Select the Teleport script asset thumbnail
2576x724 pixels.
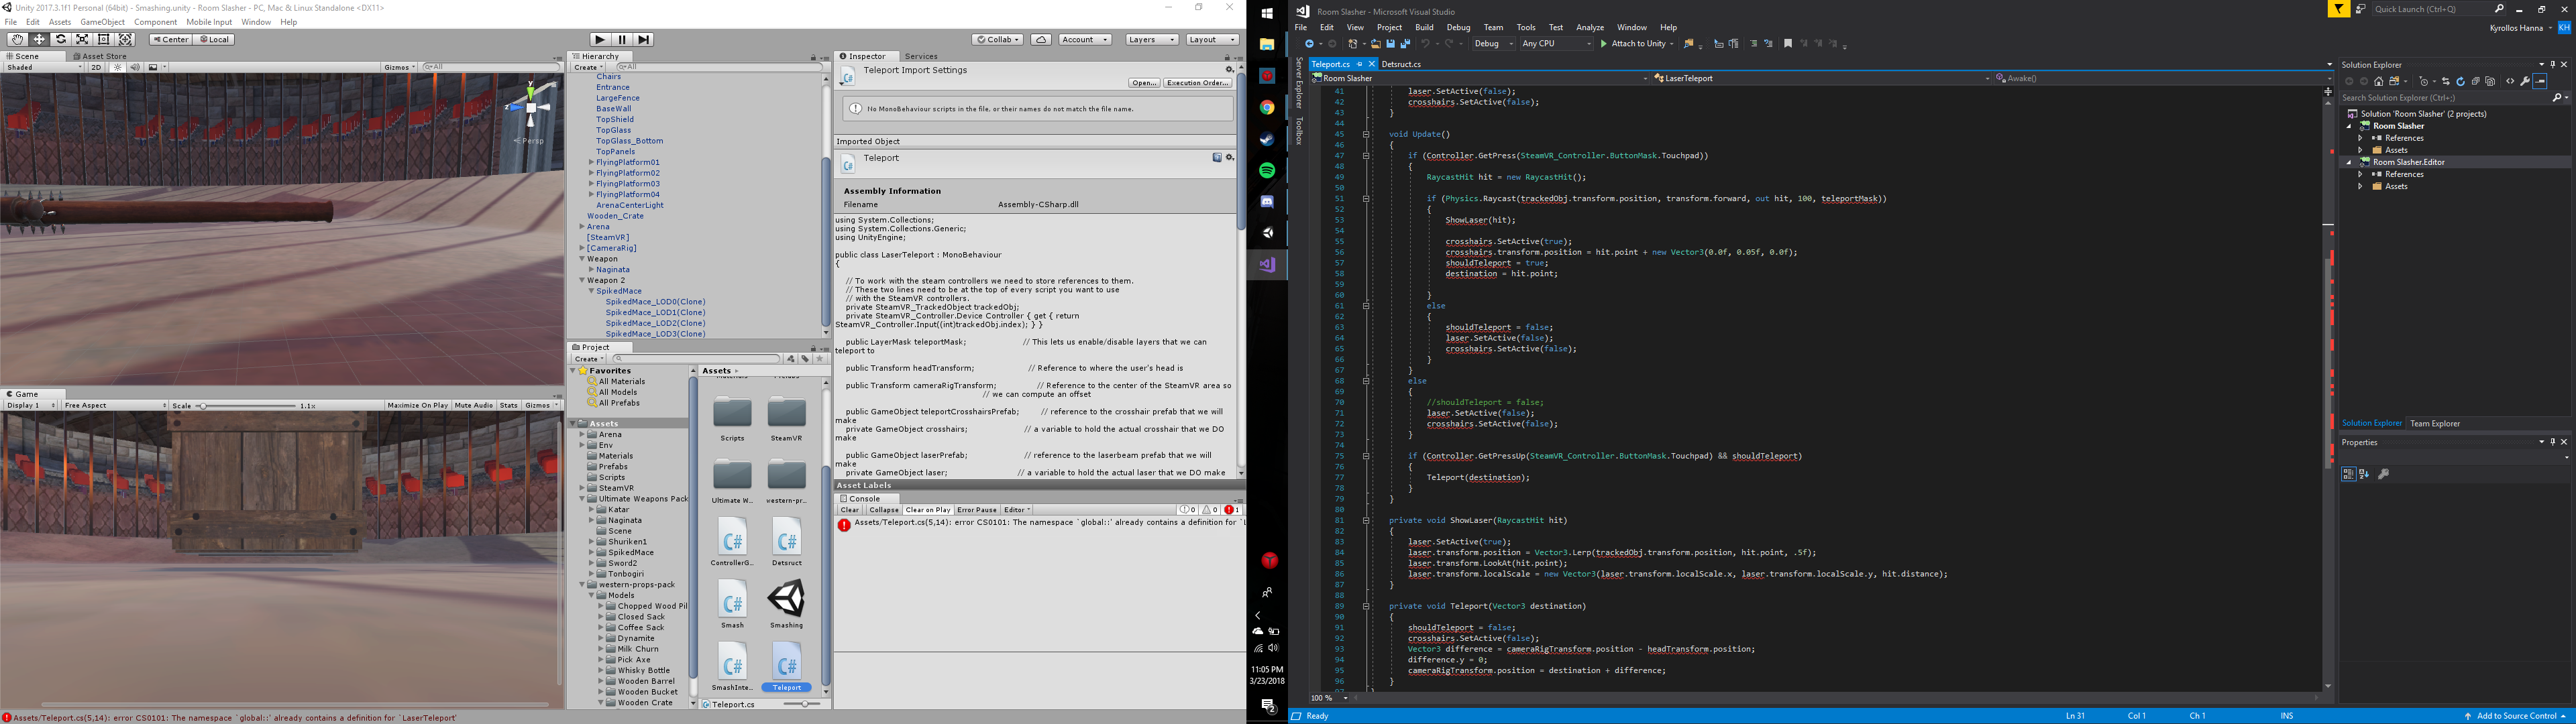pos(787,664)
